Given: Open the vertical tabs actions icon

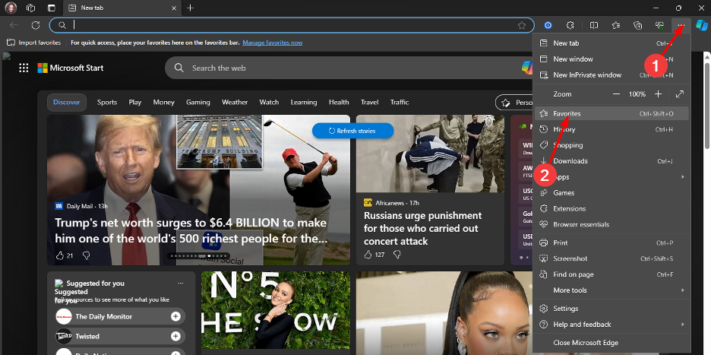Looking at the screenshot, I should pyautogui.click(x=52, y=8).
